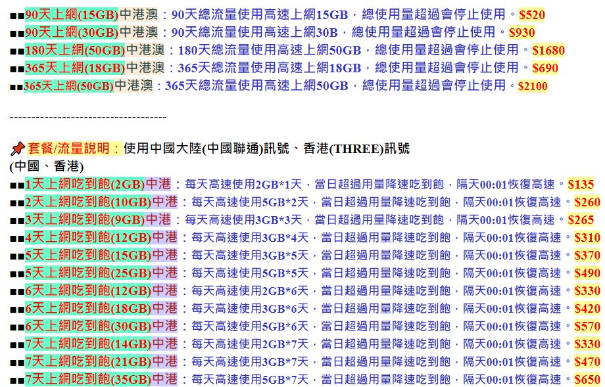Image resolution: width=605 pixels, height=387 pixels.
Task: Click the $650 price
Action: (x=587, y=379)
